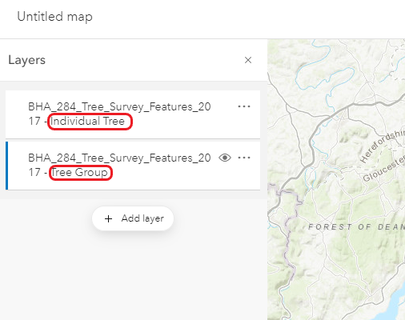Click the circled Individual Tree text
Screen dimensions: 405x320
tap(87, 121)
